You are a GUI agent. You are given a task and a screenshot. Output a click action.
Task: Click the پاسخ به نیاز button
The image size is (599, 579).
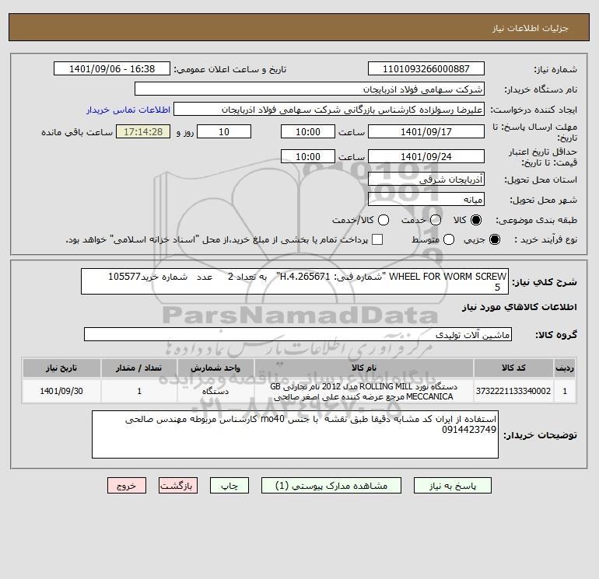point(452,486)
